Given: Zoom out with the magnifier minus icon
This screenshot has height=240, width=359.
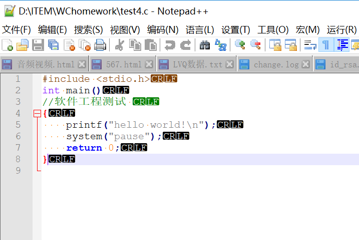Looking at the screenshot, I should click(255, 45).
